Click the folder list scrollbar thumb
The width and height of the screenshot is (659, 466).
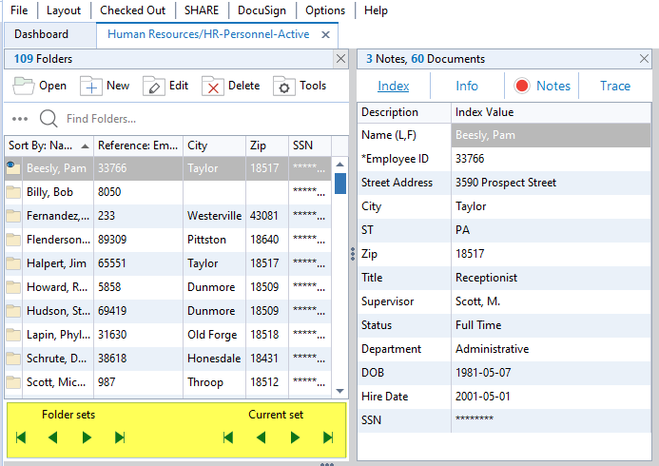(x=340, y=184)
